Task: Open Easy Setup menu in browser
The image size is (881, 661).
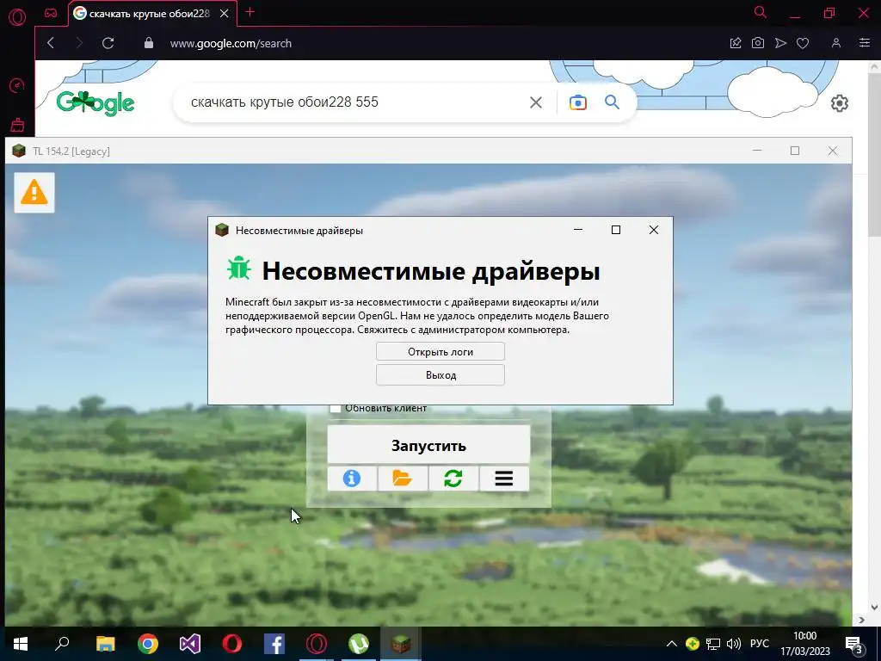Action: click(865, 43)
